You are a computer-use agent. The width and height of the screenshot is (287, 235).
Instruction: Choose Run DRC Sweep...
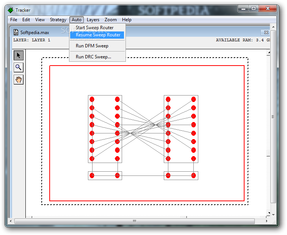[97, 57]
